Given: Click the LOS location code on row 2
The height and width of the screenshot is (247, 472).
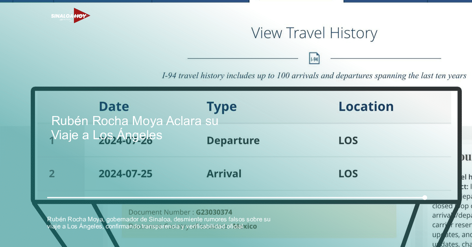Looking at the screenshot, I should [x=348, y=174].
